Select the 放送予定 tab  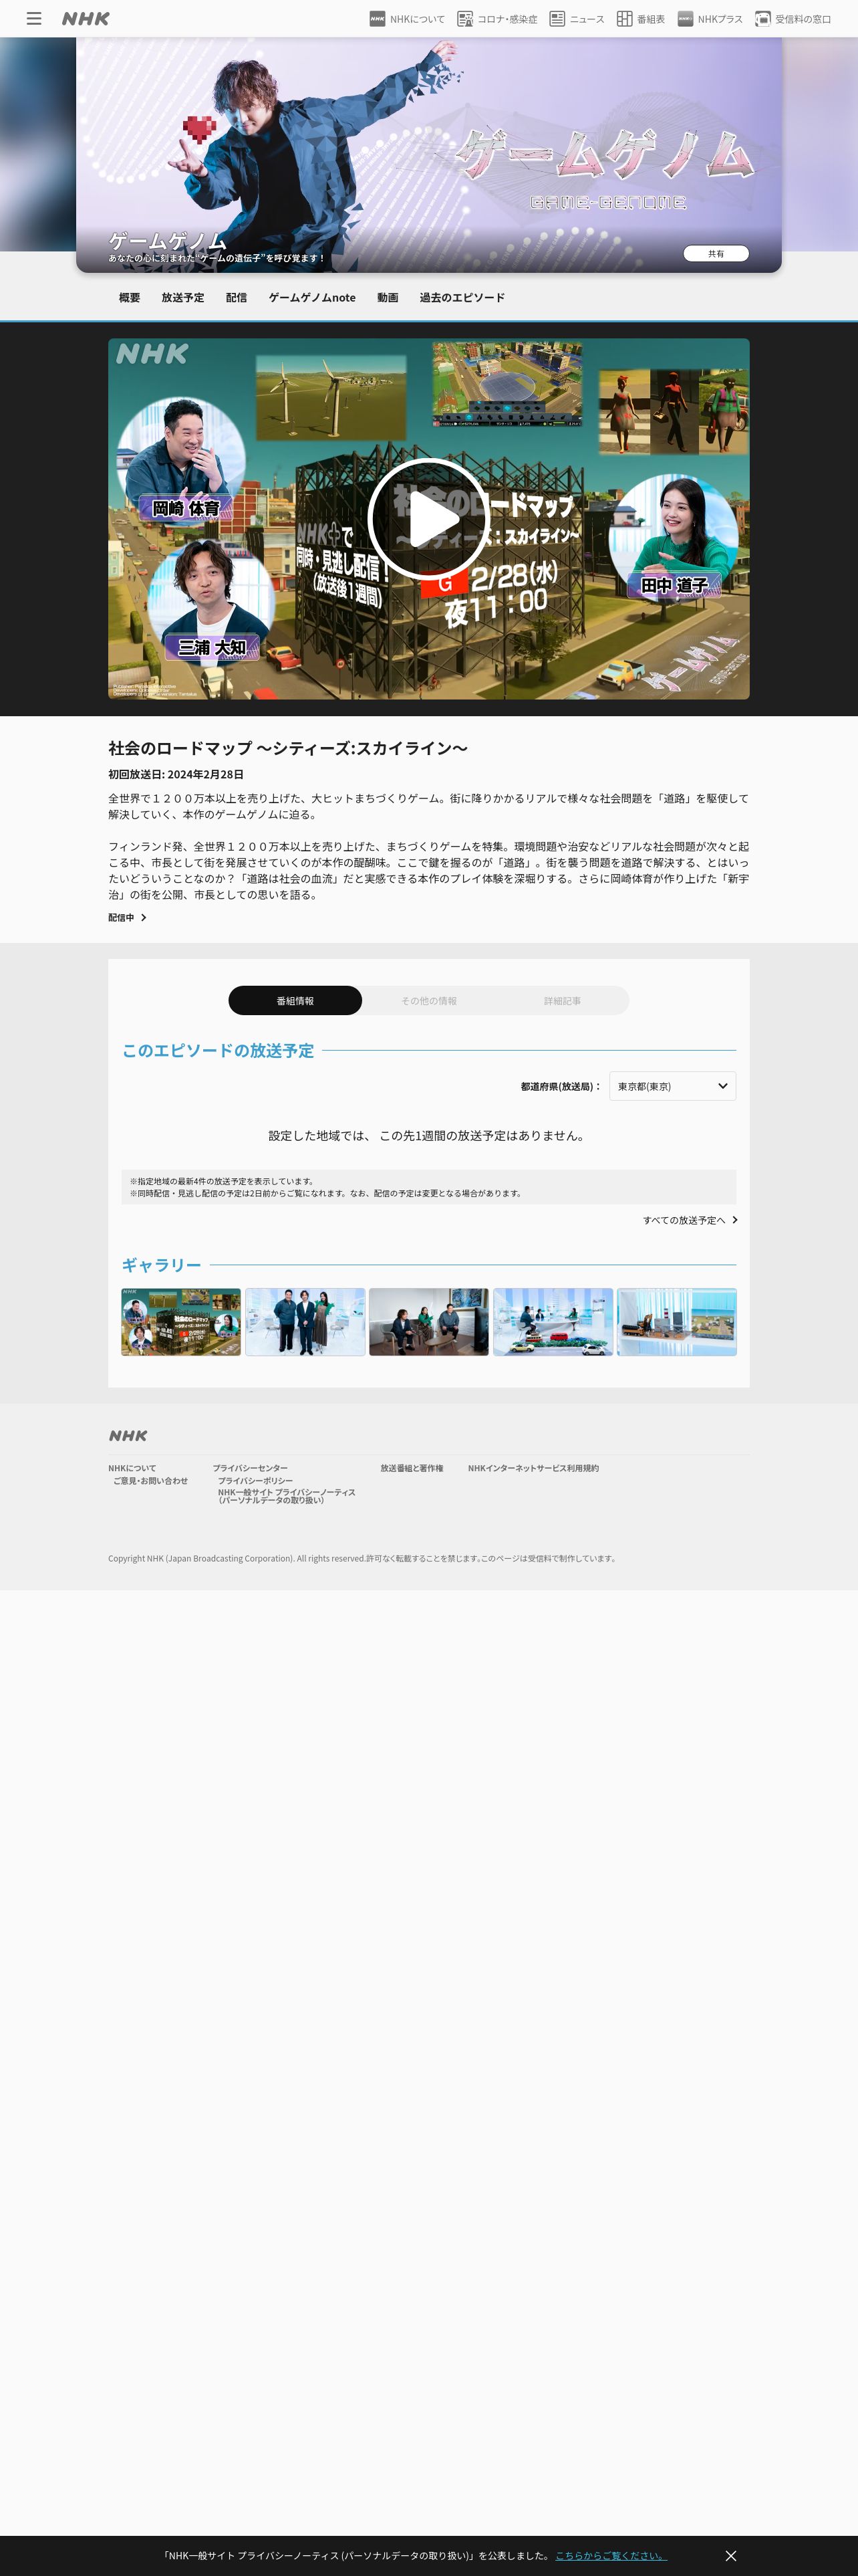183,298
